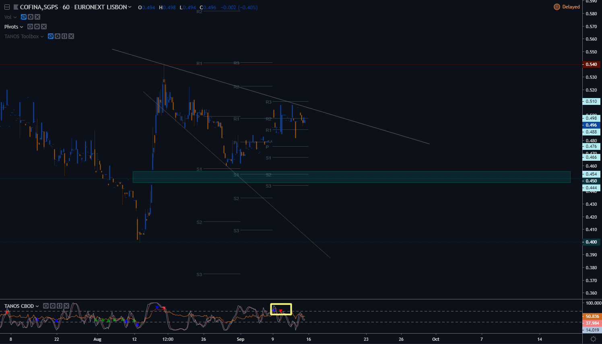Toggle visibility of TANOS CBOD

click(46, 306)
